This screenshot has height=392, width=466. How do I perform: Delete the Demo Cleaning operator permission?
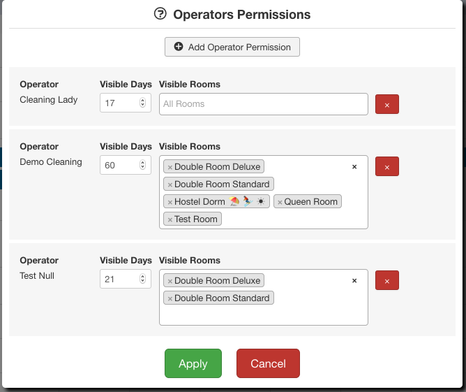coord(387,166)
